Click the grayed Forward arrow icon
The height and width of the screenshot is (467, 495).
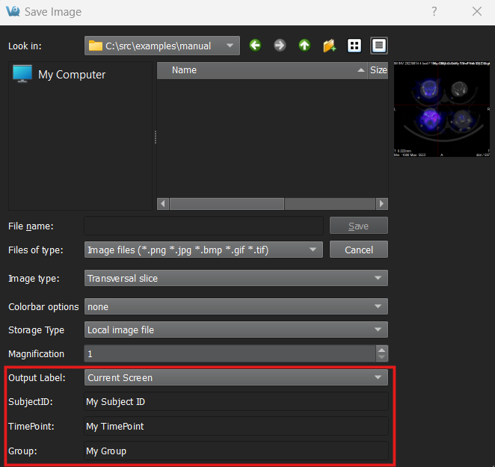[280, 46]
